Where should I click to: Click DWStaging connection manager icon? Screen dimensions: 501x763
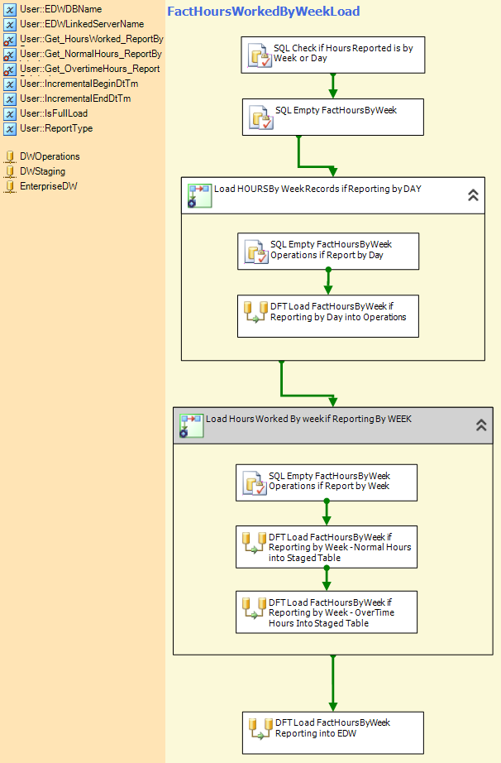(x=10, y=172)
